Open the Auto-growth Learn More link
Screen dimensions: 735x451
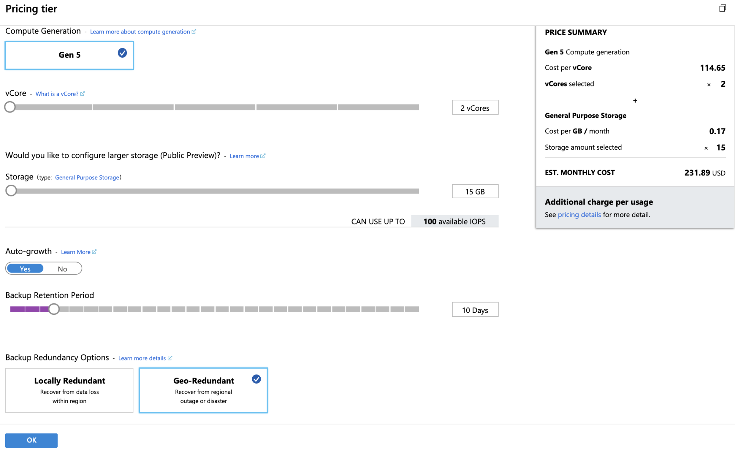point(76,252)
